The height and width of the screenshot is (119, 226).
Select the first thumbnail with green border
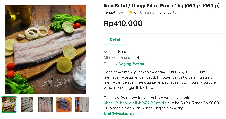pyautogui.click(x=9, y=104)
